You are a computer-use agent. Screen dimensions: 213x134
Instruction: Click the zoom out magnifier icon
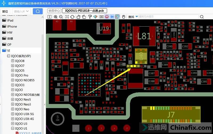click(61, 17)
